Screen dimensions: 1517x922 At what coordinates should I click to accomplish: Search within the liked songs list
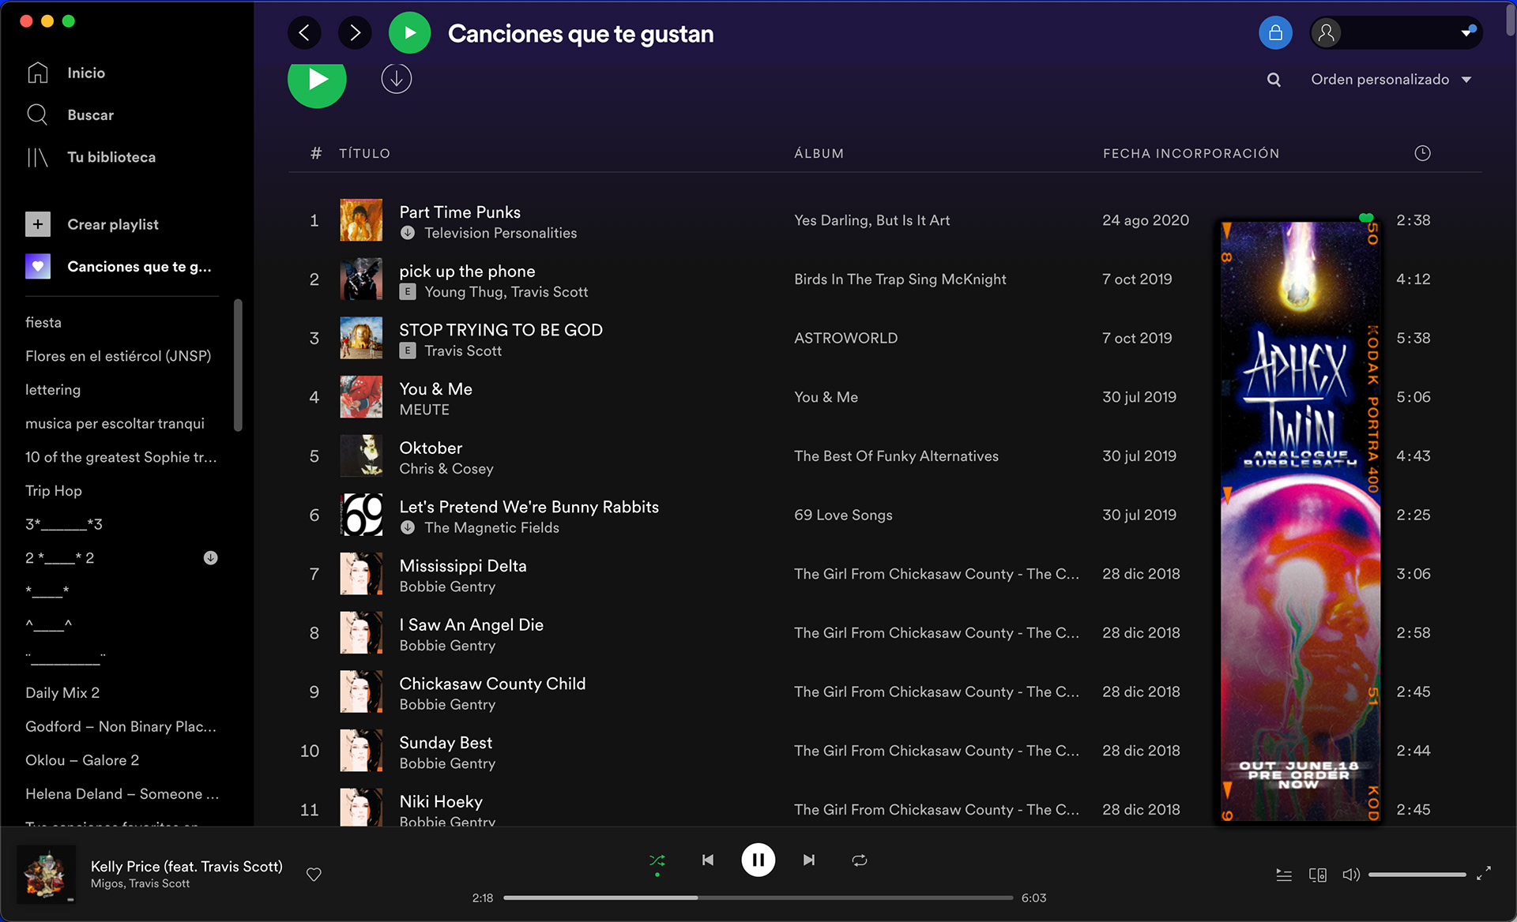pyautogui.click(x=1274, y=80)
